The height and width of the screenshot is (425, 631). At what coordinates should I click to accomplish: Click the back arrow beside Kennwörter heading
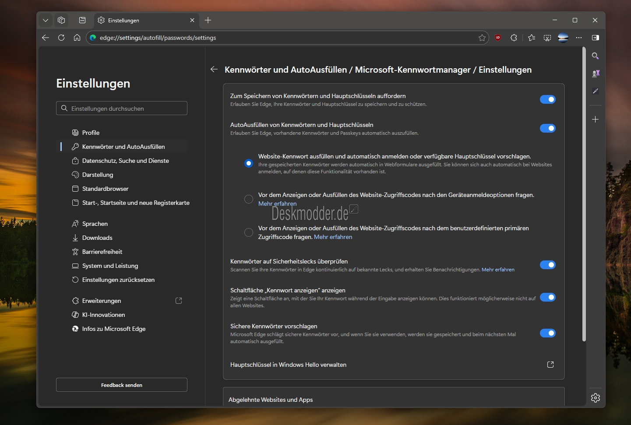coord(214,70)
